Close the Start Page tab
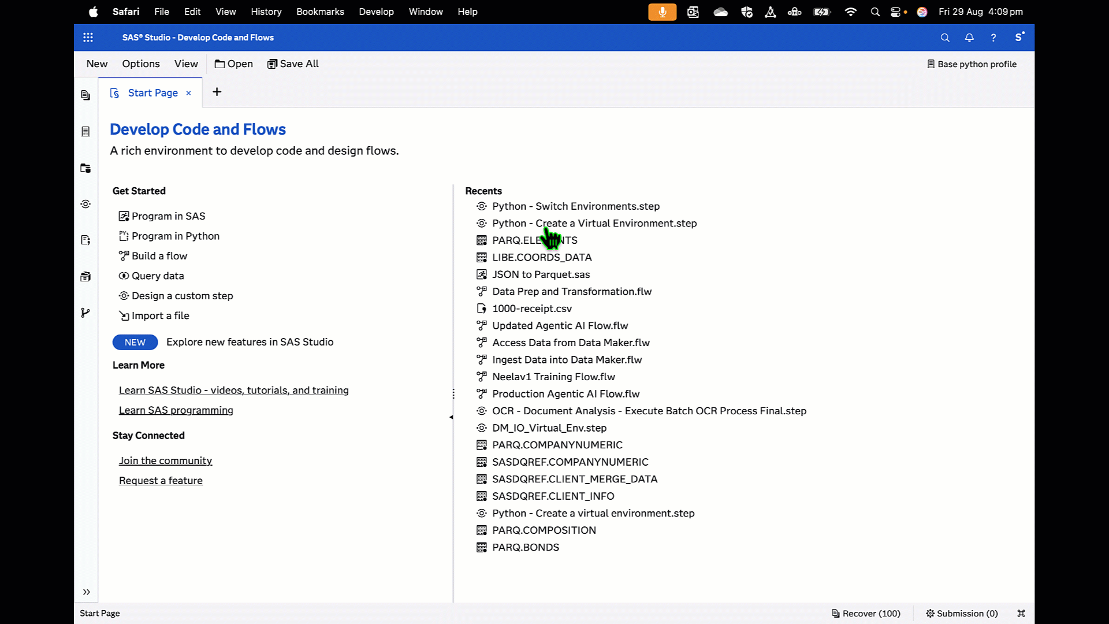The height and width of the screenshot is (624, 1109). pyautogui.click(x=188, y=93)
